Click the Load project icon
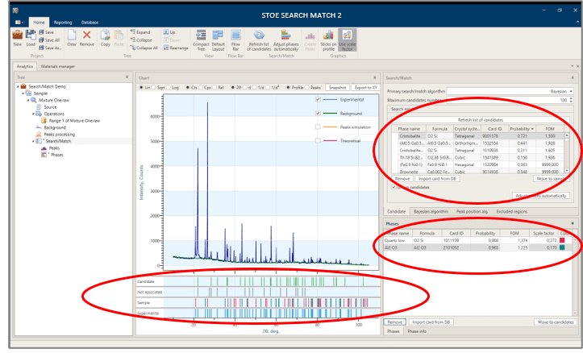The image size is (583, 353). click(x=31, y=35)
